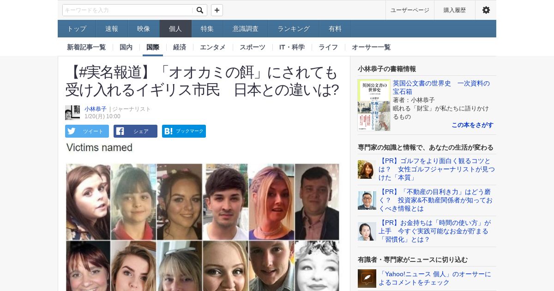
Task: Switch to the 映像 tab
Action: click(x=144, y=29)
